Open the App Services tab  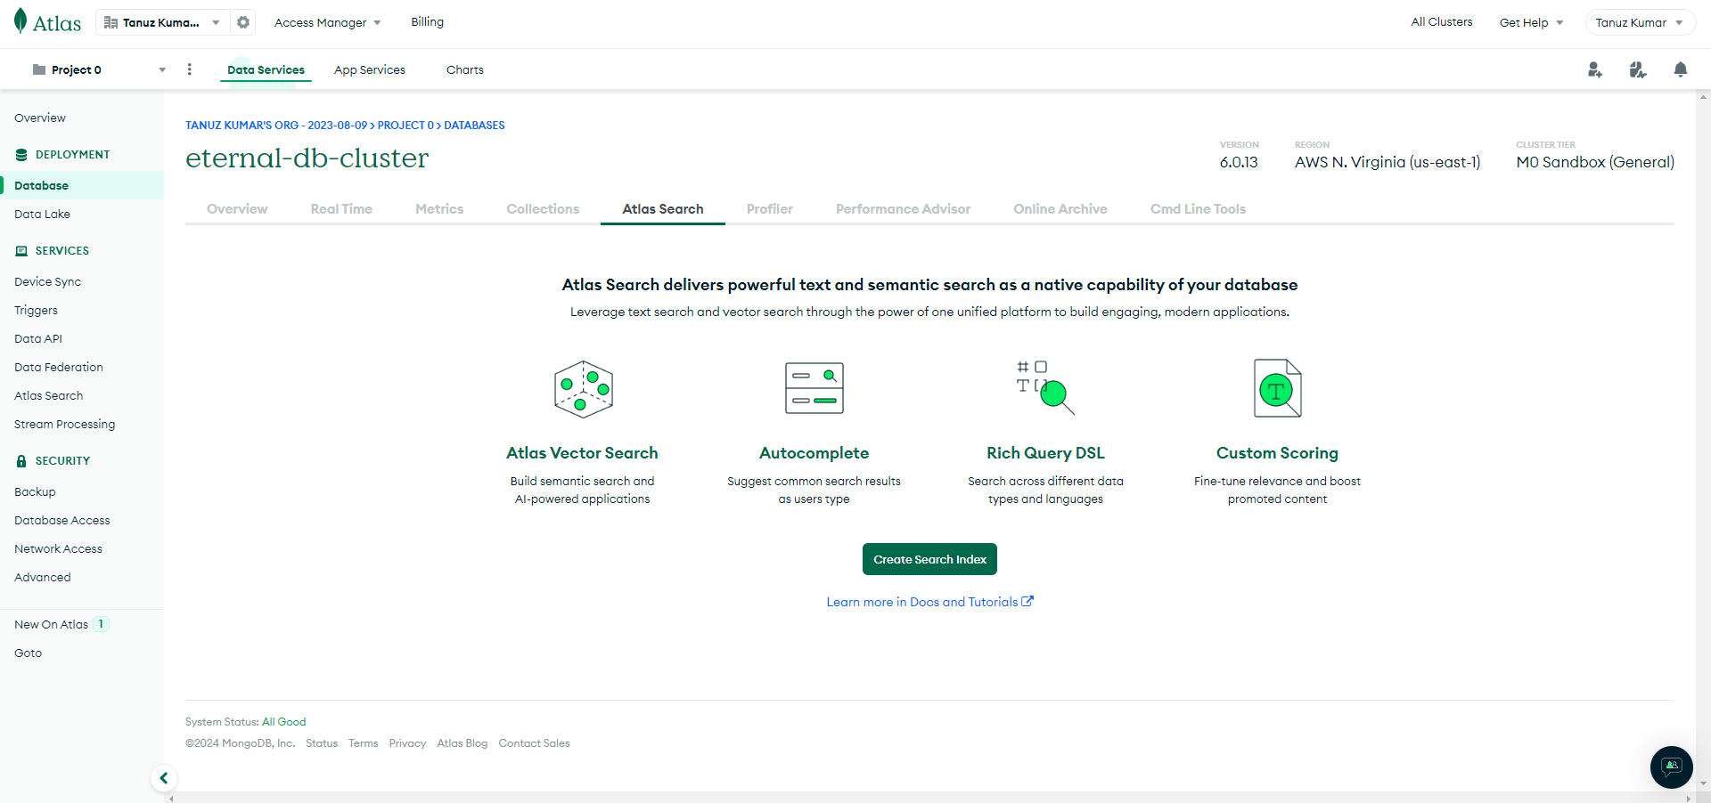pyautogui.click(x=369, y=69)
